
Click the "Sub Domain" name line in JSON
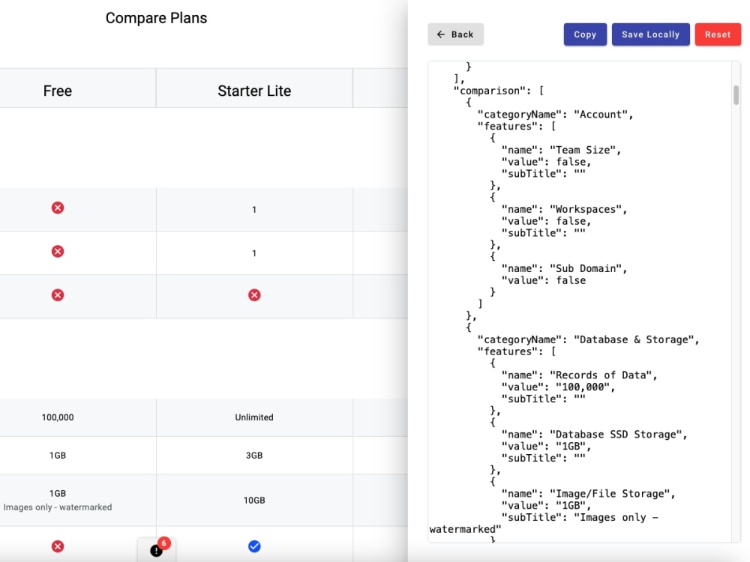pyautogui.click(x=564, y=268)
